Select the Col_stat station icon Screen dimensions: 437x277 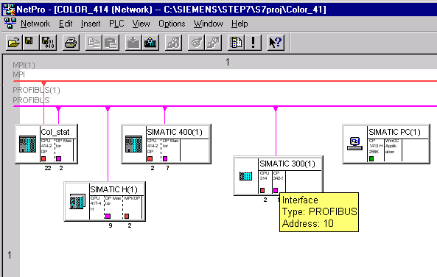[27, 144]
